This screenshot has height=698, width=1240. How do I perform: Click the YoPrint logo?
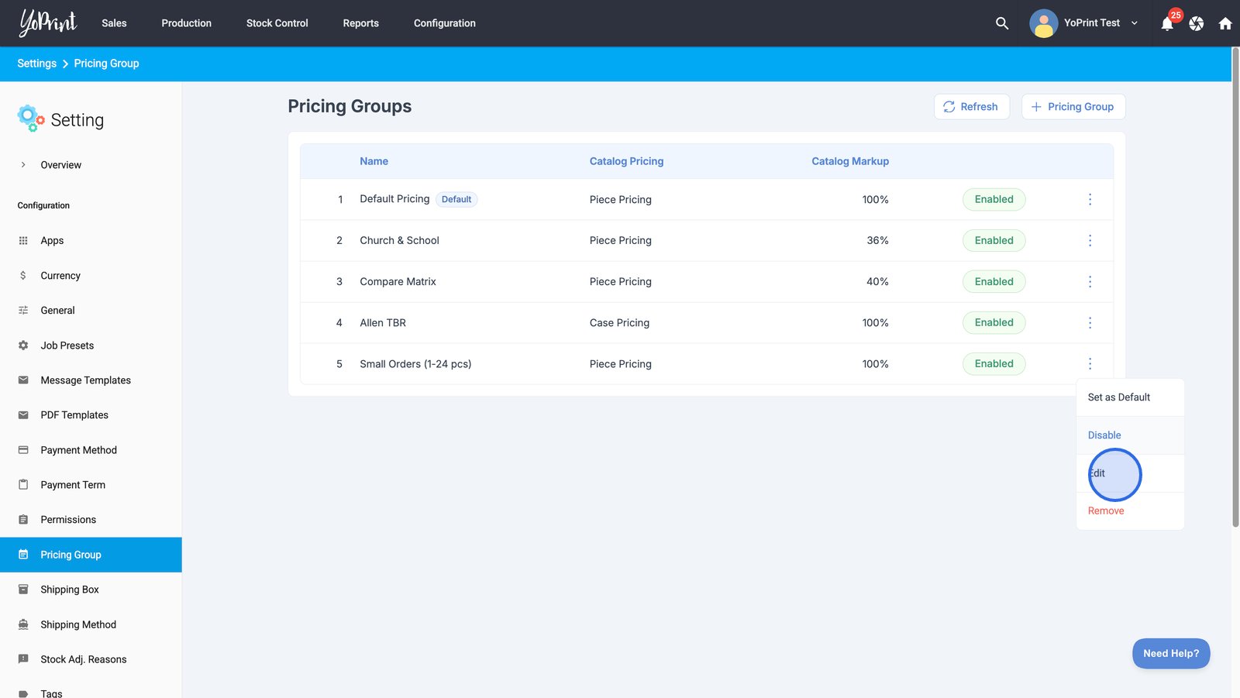pyautogui.click(x=48, y=22)
